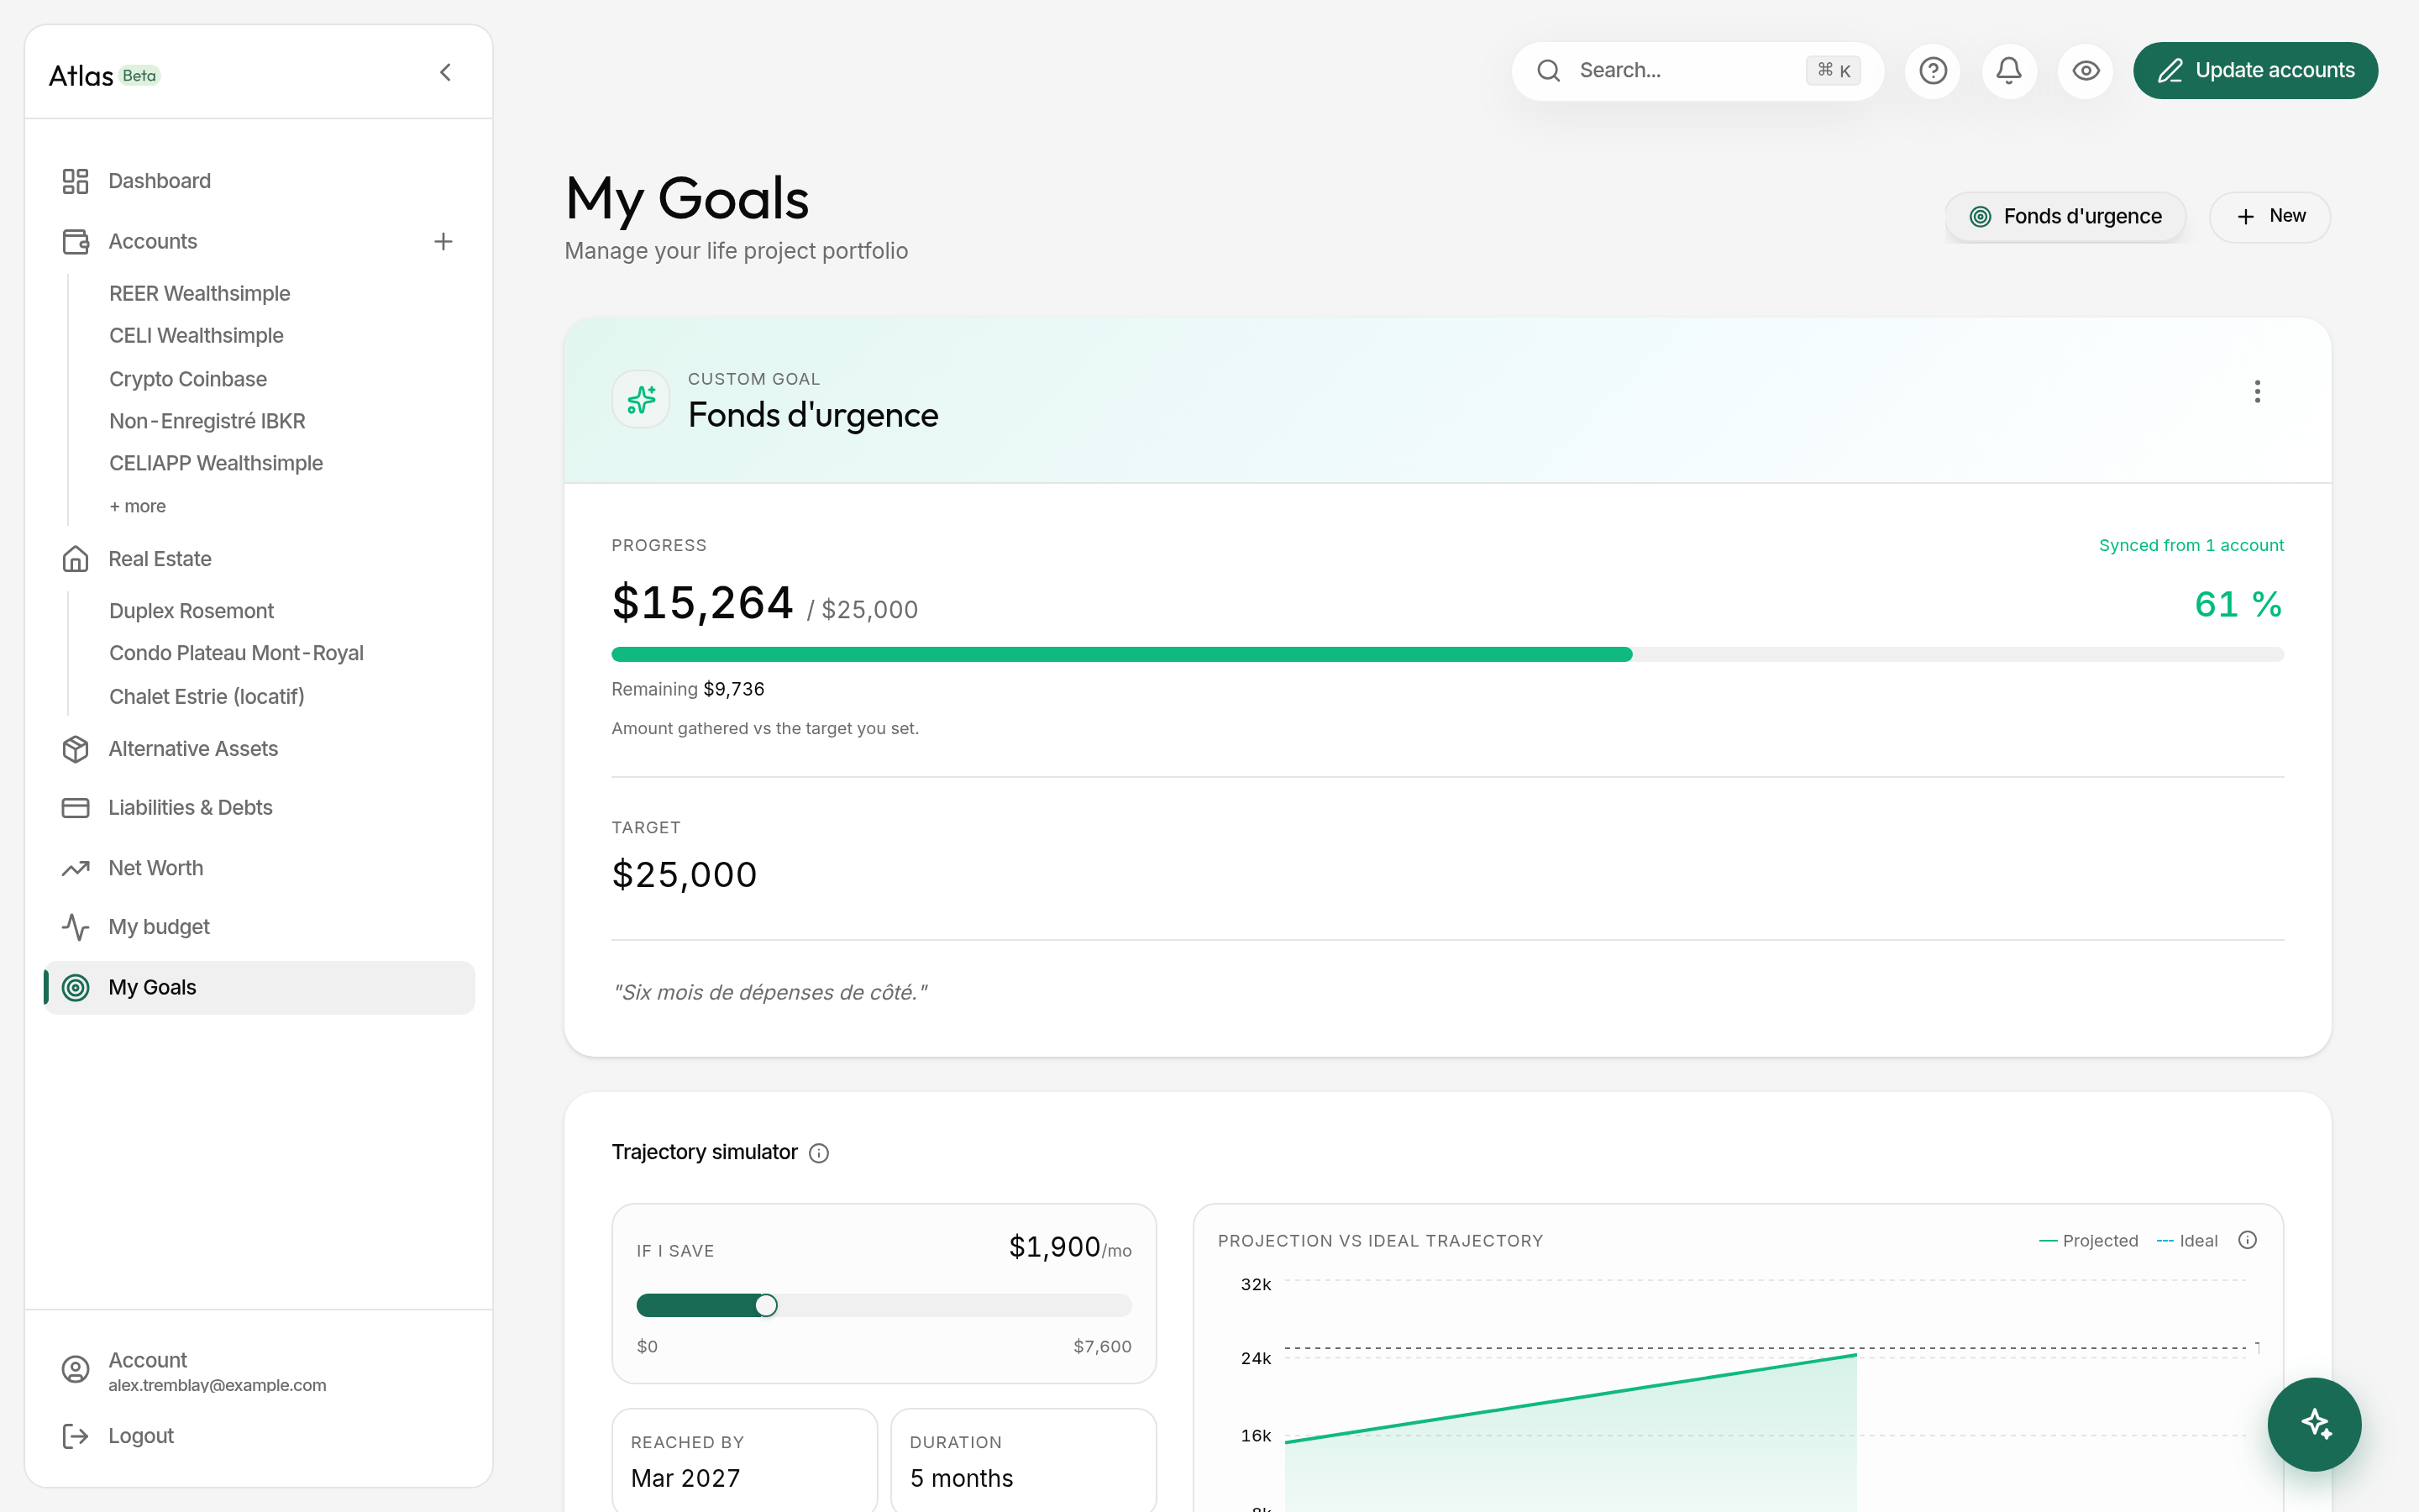Open Alternative Assets cube icon
The image size is (2419, 1512).
click(75, 749)
